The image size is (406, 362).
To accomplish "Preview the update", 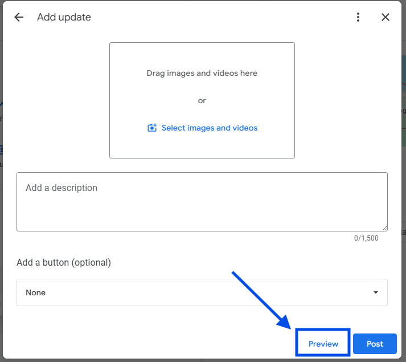I will pyautogui.click(x=323, y=344).
